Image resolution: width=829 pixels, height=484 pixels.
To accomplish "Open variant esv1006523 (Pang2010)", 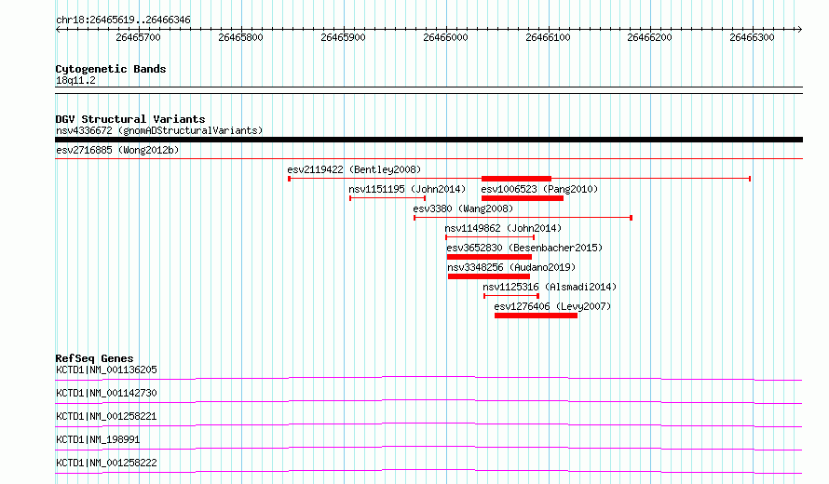I will 539,189.
